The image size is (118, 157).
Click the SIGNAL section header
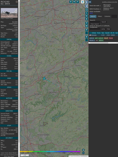point(9,56)
